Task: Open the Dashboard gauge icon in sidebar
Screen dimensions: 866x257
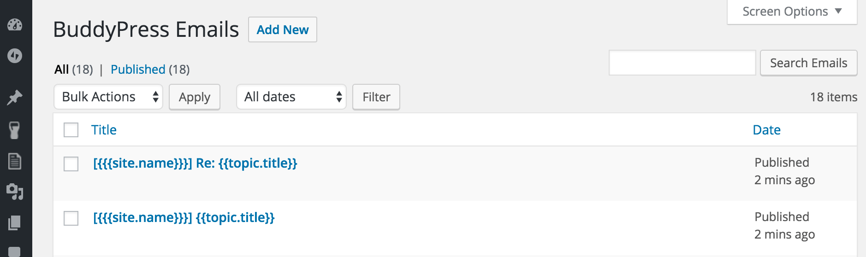Action: (15, 25)
